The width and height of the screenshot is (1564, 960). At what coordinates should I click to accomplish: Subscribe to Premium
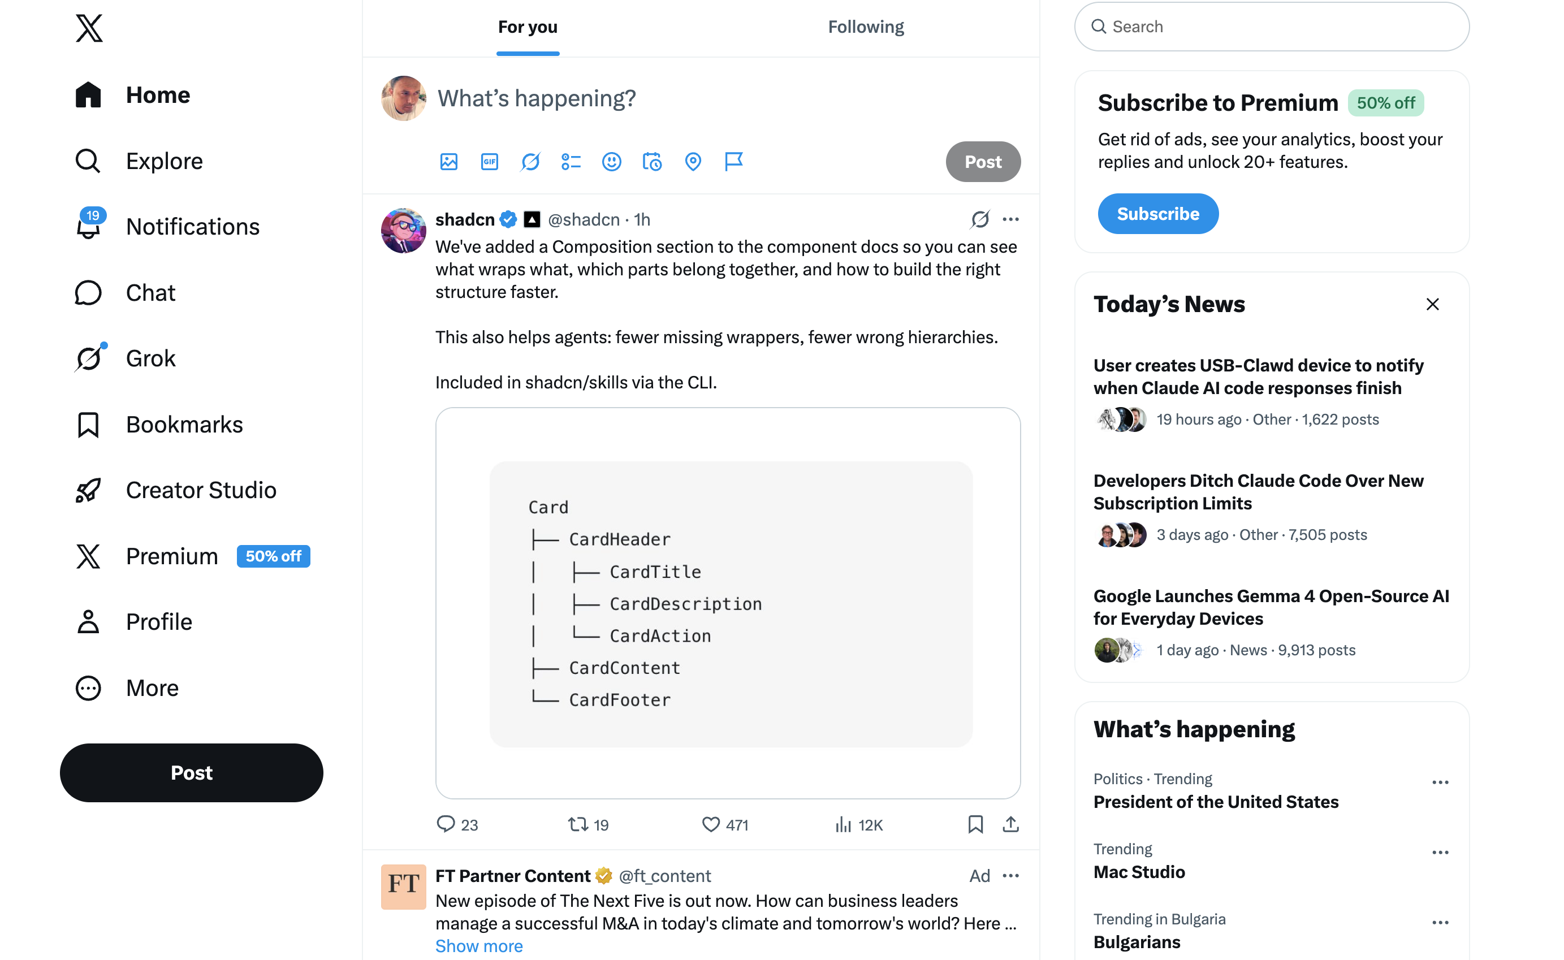click(1157, 213)
